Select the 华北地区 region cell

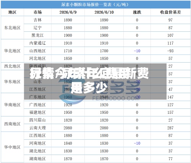pyautogui.click(x=12, y=51)
